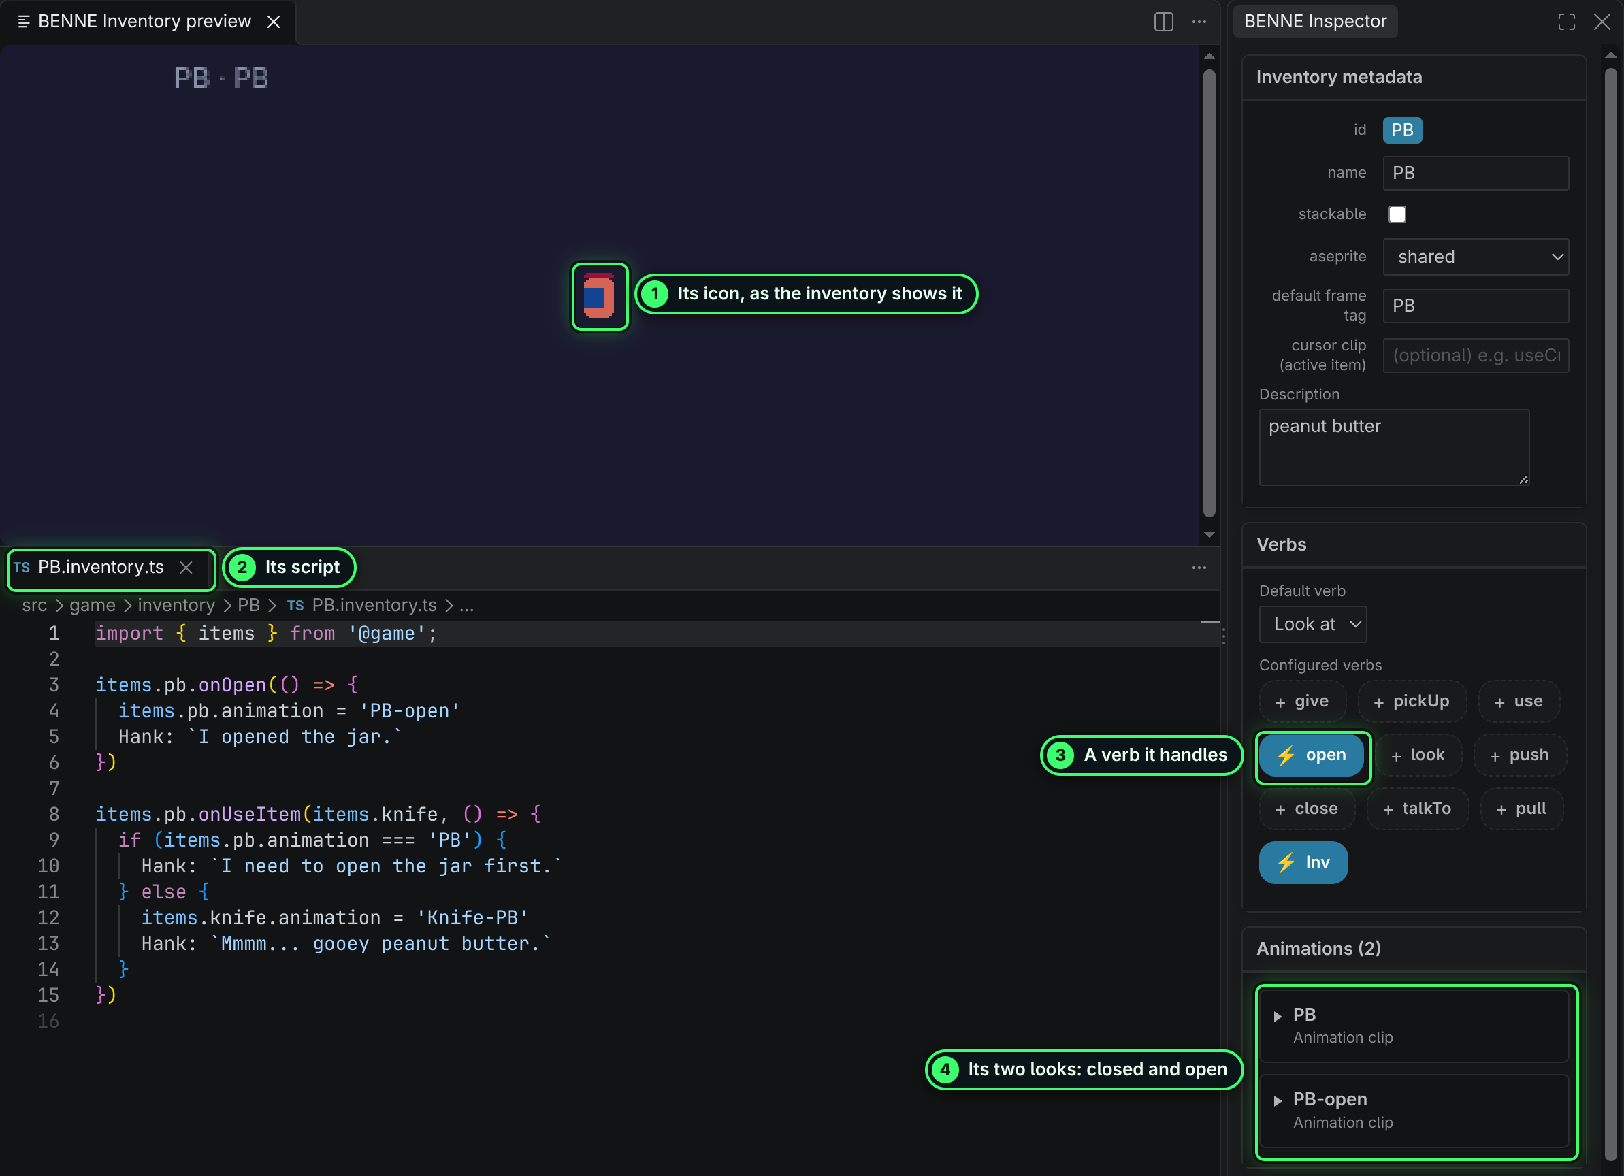Screen dimensions: 1624x1176
Task: Add the push verb
Action: pyautogui.click(x=1519, y=755)
